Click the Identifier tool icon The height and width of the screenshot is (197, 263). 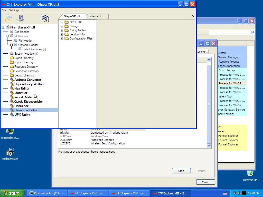[x=12, y=93]
